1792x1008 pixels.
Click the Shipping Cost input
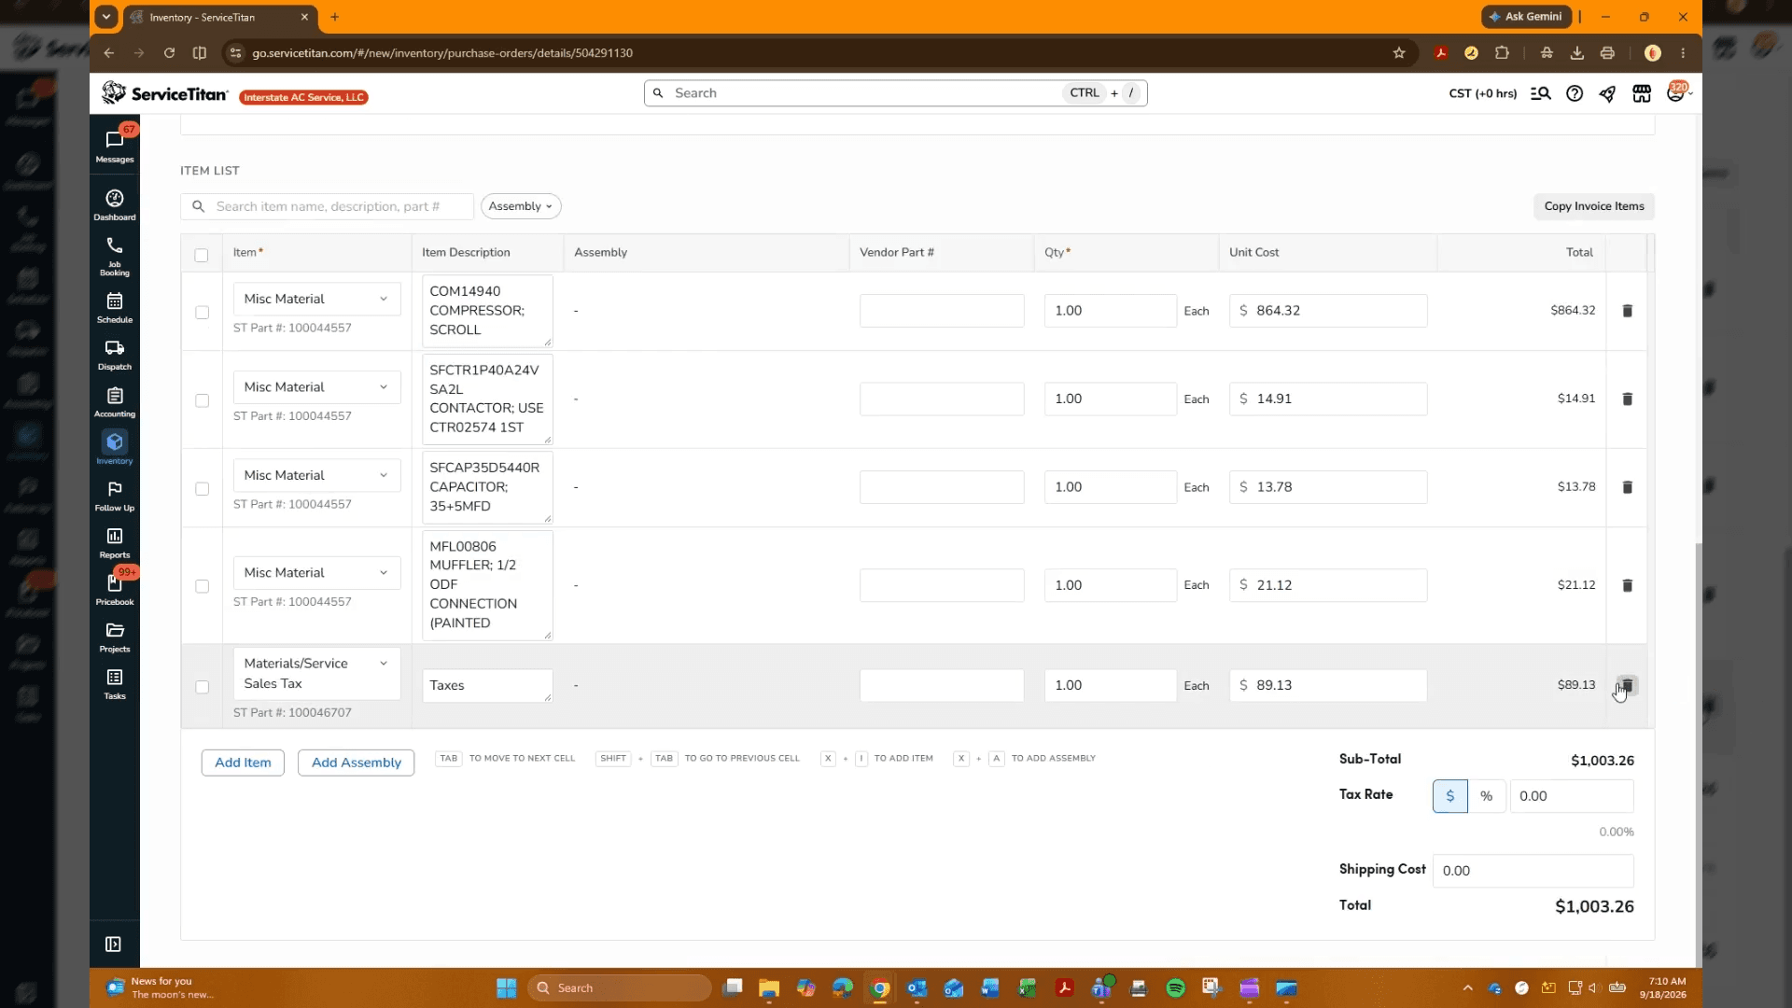click(1533, 871)
